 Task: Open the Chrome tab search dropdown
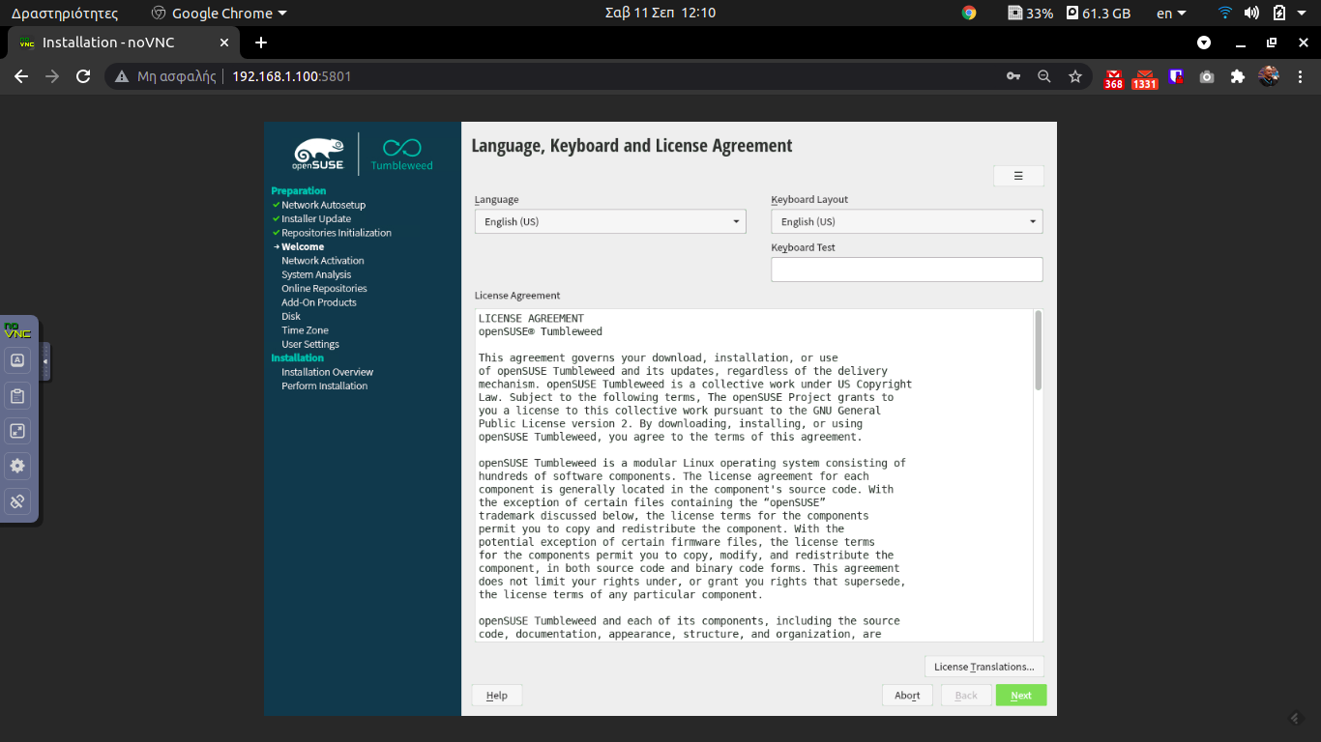(x=1204, y=43)
